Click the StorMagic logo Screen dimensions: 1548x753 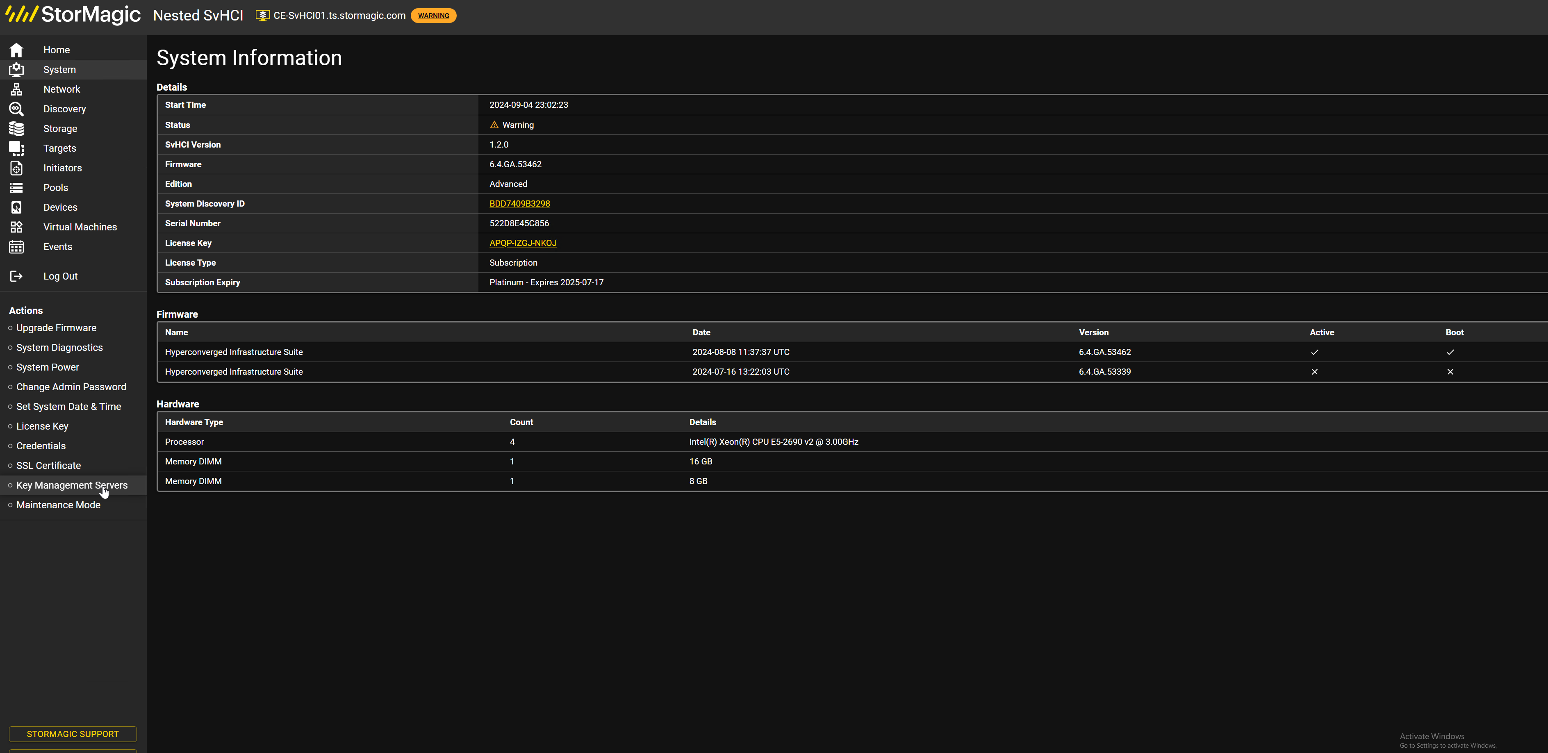73,14
